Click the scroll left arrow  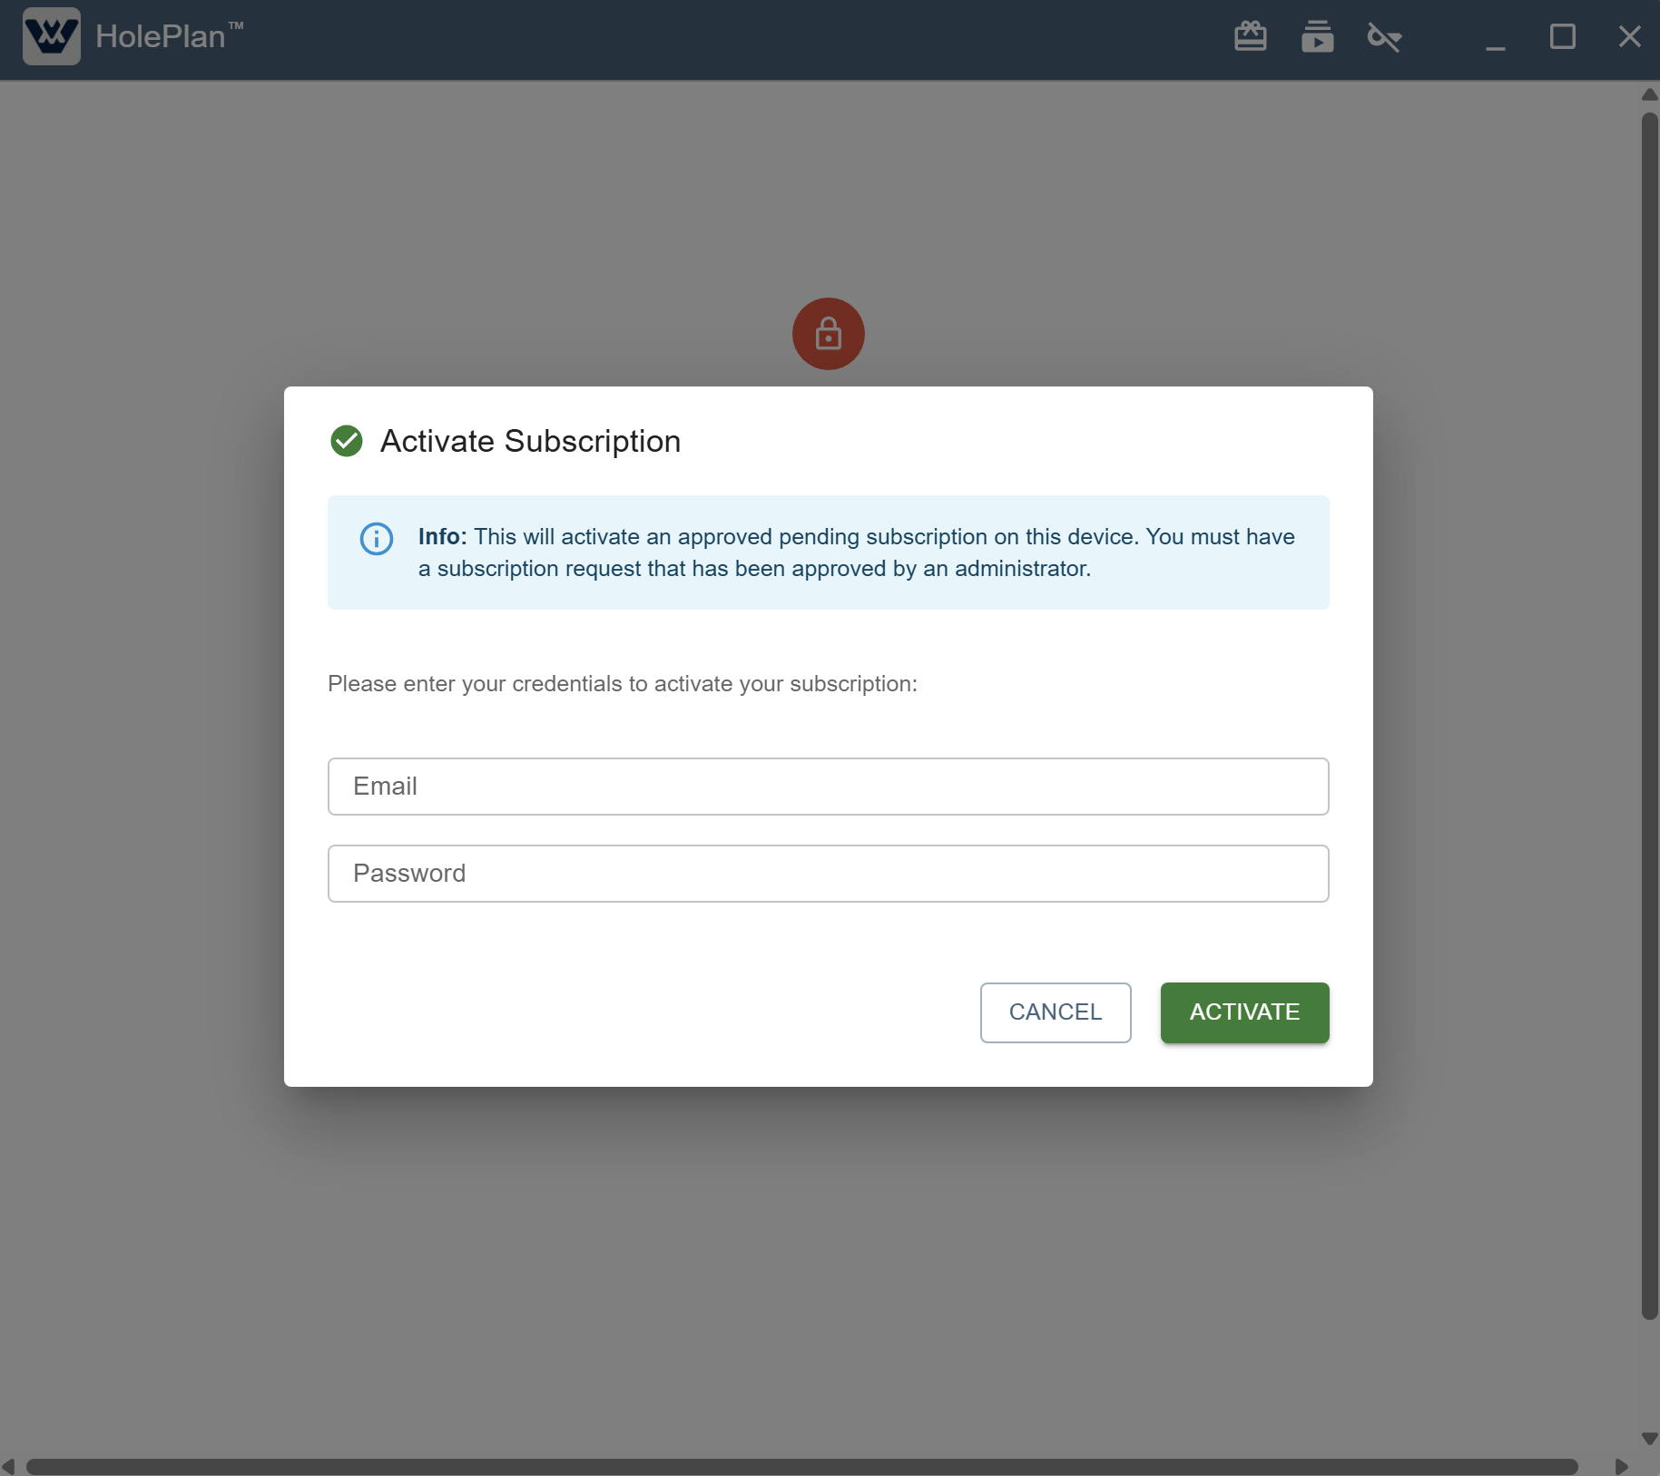[x=9, y=1466]
